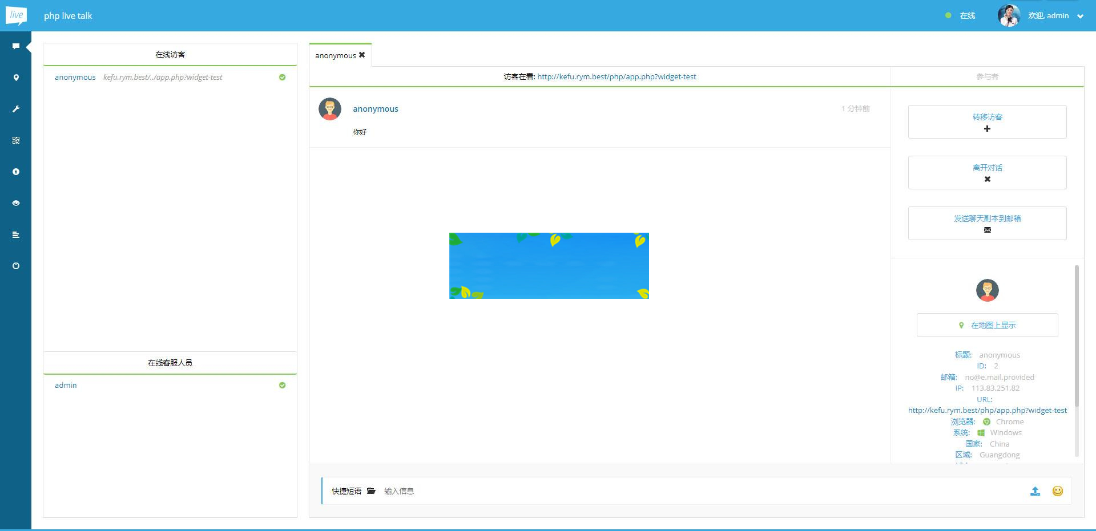Select the map location icon in sidebar
This screenshot has height=531, width=1096.
click(x=16, y=78)
